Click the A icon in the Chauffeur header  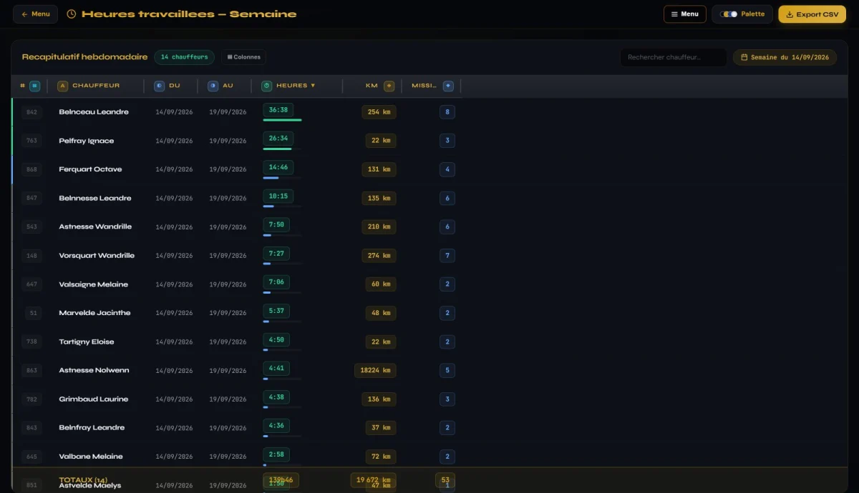pos(62,86)
